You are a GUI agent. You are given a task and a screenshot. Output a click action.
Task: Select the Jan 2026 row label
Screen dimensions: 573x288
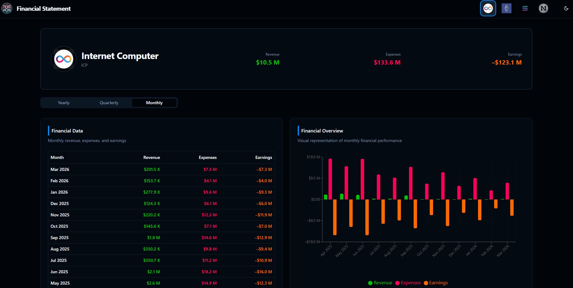pos(59,192)
